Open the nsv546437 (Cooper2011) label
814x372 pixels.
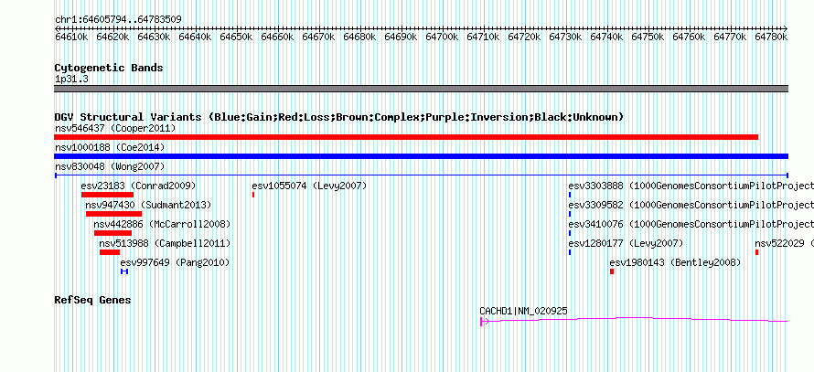tap(115, 128)
